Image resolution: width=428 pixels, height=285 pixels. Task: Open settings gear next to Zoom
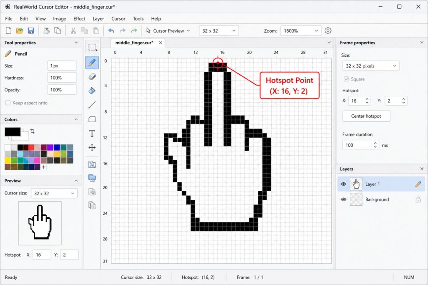328,30
